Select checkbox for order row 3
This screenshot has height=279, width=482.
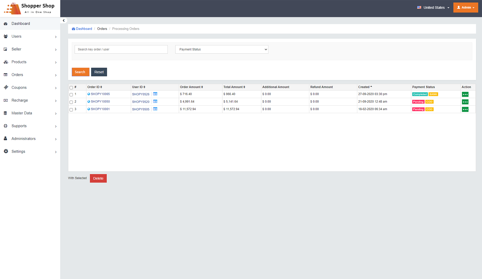pos(71,110)
